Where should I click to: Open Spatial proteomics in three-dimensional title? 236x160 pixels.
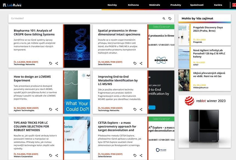tap(119, 32)
